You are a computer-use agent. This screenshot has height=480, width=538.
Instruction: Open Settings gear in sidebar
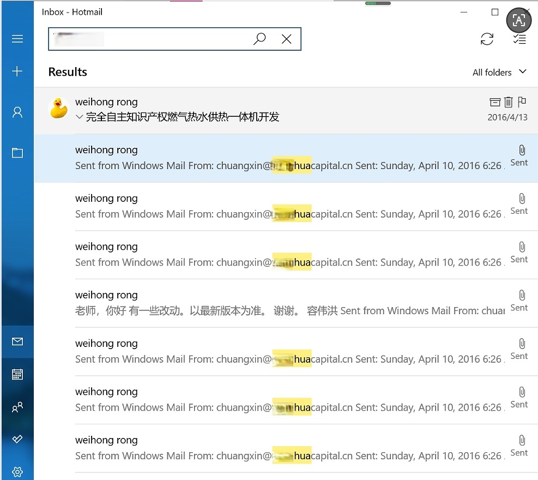click(x=17, y=471)
